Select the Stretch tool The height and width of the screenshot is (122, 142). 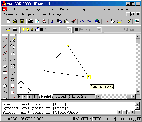[13, 92]
